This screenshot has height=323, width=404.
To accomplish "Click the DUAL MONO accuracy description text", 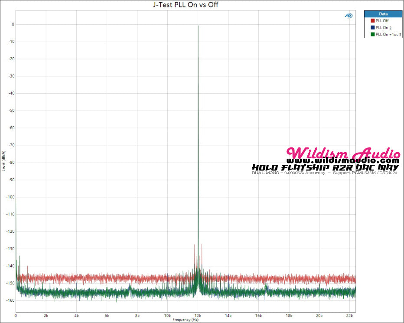I will click(324, 173).
